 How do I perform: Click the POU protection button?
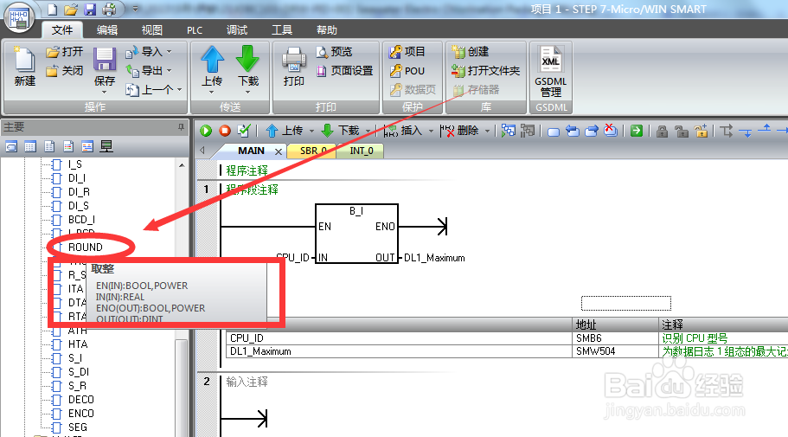(407, 71)
